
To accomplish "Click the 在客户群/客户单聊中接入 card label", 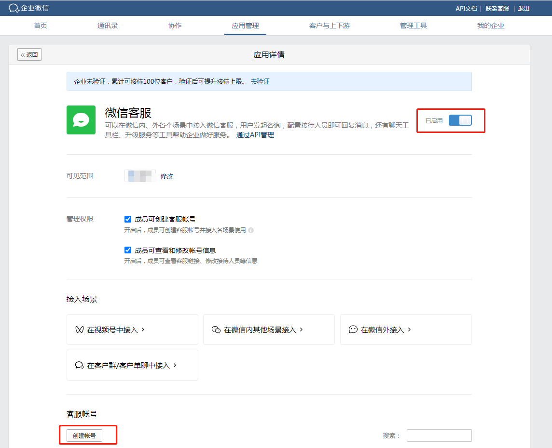I will [x=128, y=366].
